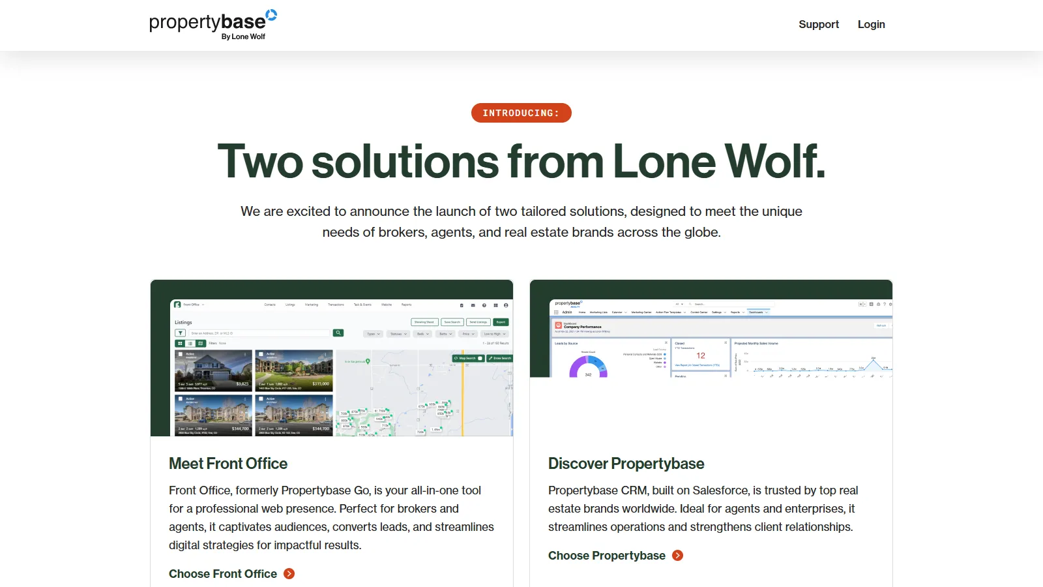
Task: Select the Transactions tab in Front Office
Action: tap(336, 305)
